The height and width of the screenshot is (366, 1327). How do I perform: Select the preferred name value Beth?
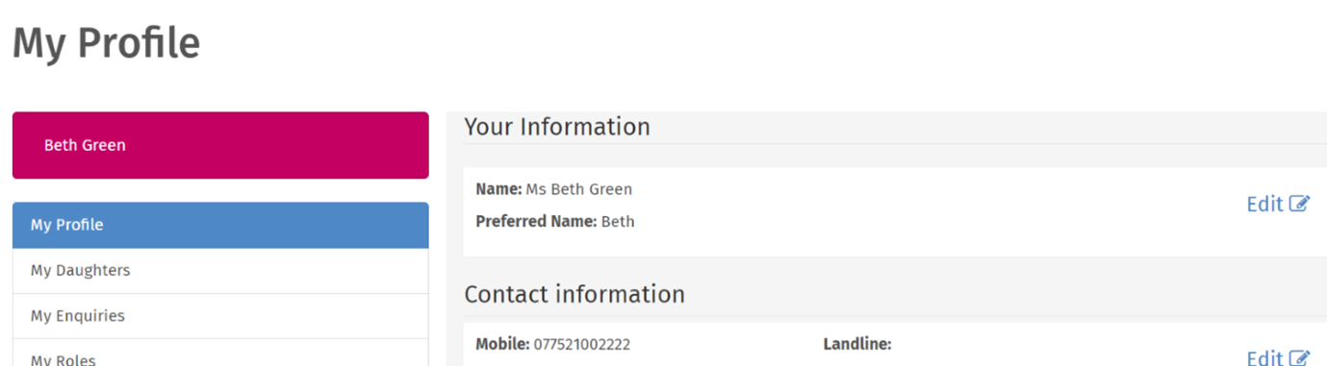[618, 222]
